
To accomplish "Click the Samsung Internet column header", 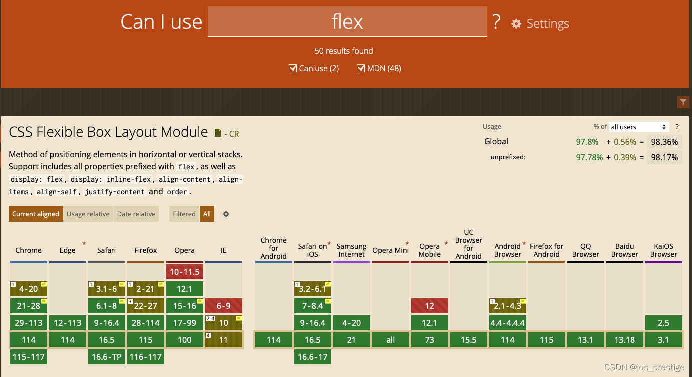I will [x=352, y=250].
